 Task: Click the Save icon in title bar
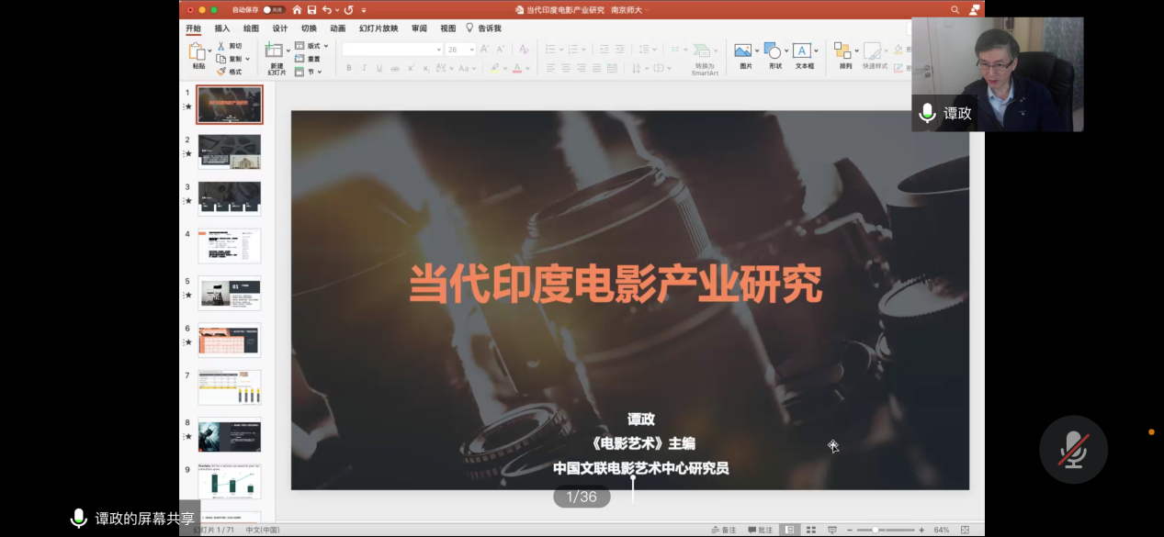[311, 10]
